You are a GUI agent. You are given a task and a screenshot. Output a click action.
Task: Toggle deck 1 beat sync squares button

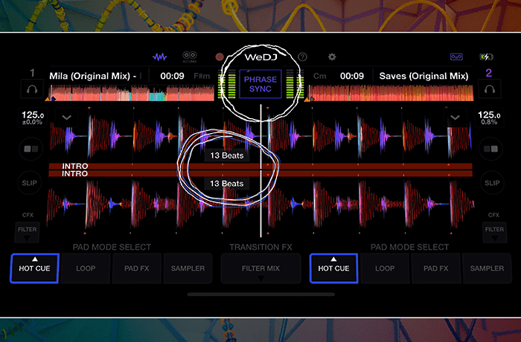pos(31,149)
